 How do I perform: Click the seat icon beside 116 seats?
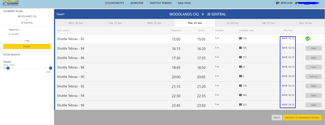tap(240, 86)
